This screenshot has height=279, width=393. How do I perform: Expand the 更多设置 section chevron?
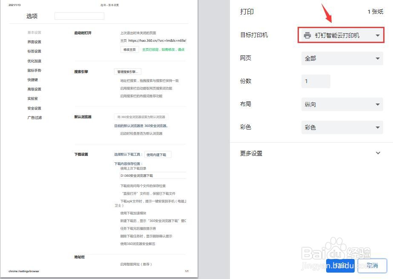pyautogui.click(x=378, y=153)
